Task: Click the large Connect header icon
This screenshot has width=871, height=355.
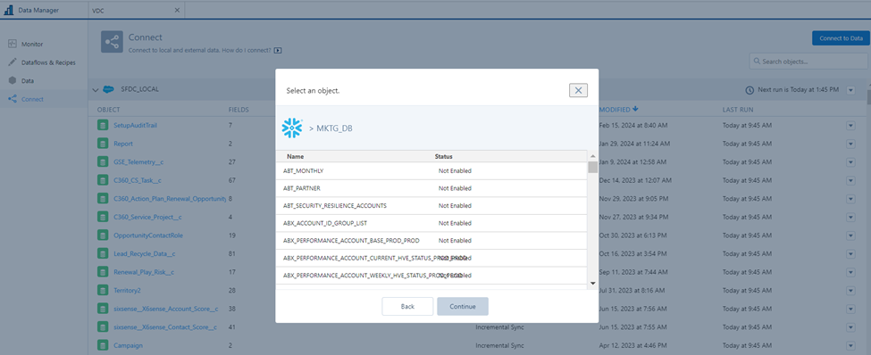Action: tap(112, 42)
